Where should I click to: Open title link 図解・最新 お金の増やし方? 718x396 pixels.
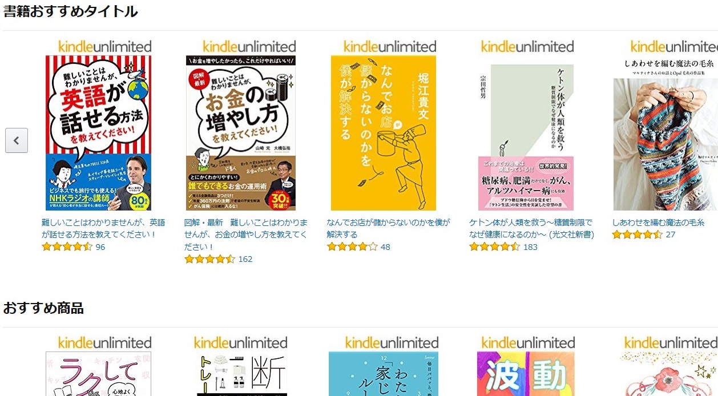point(246,235)
